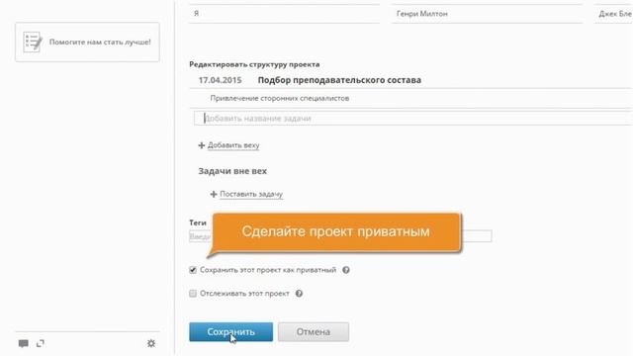Screen dimensions: 633x356
Task: Select team member Генри Милтон
Action: (422, 14)
